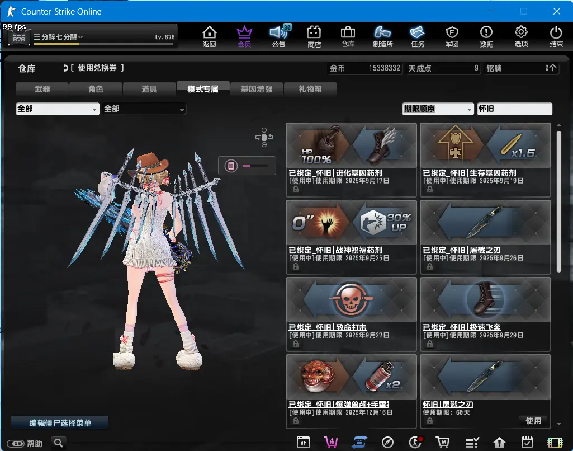Click the blue exchange arrows icon
The height and width of the screenshot is (451, 573).
click(359, 442)
